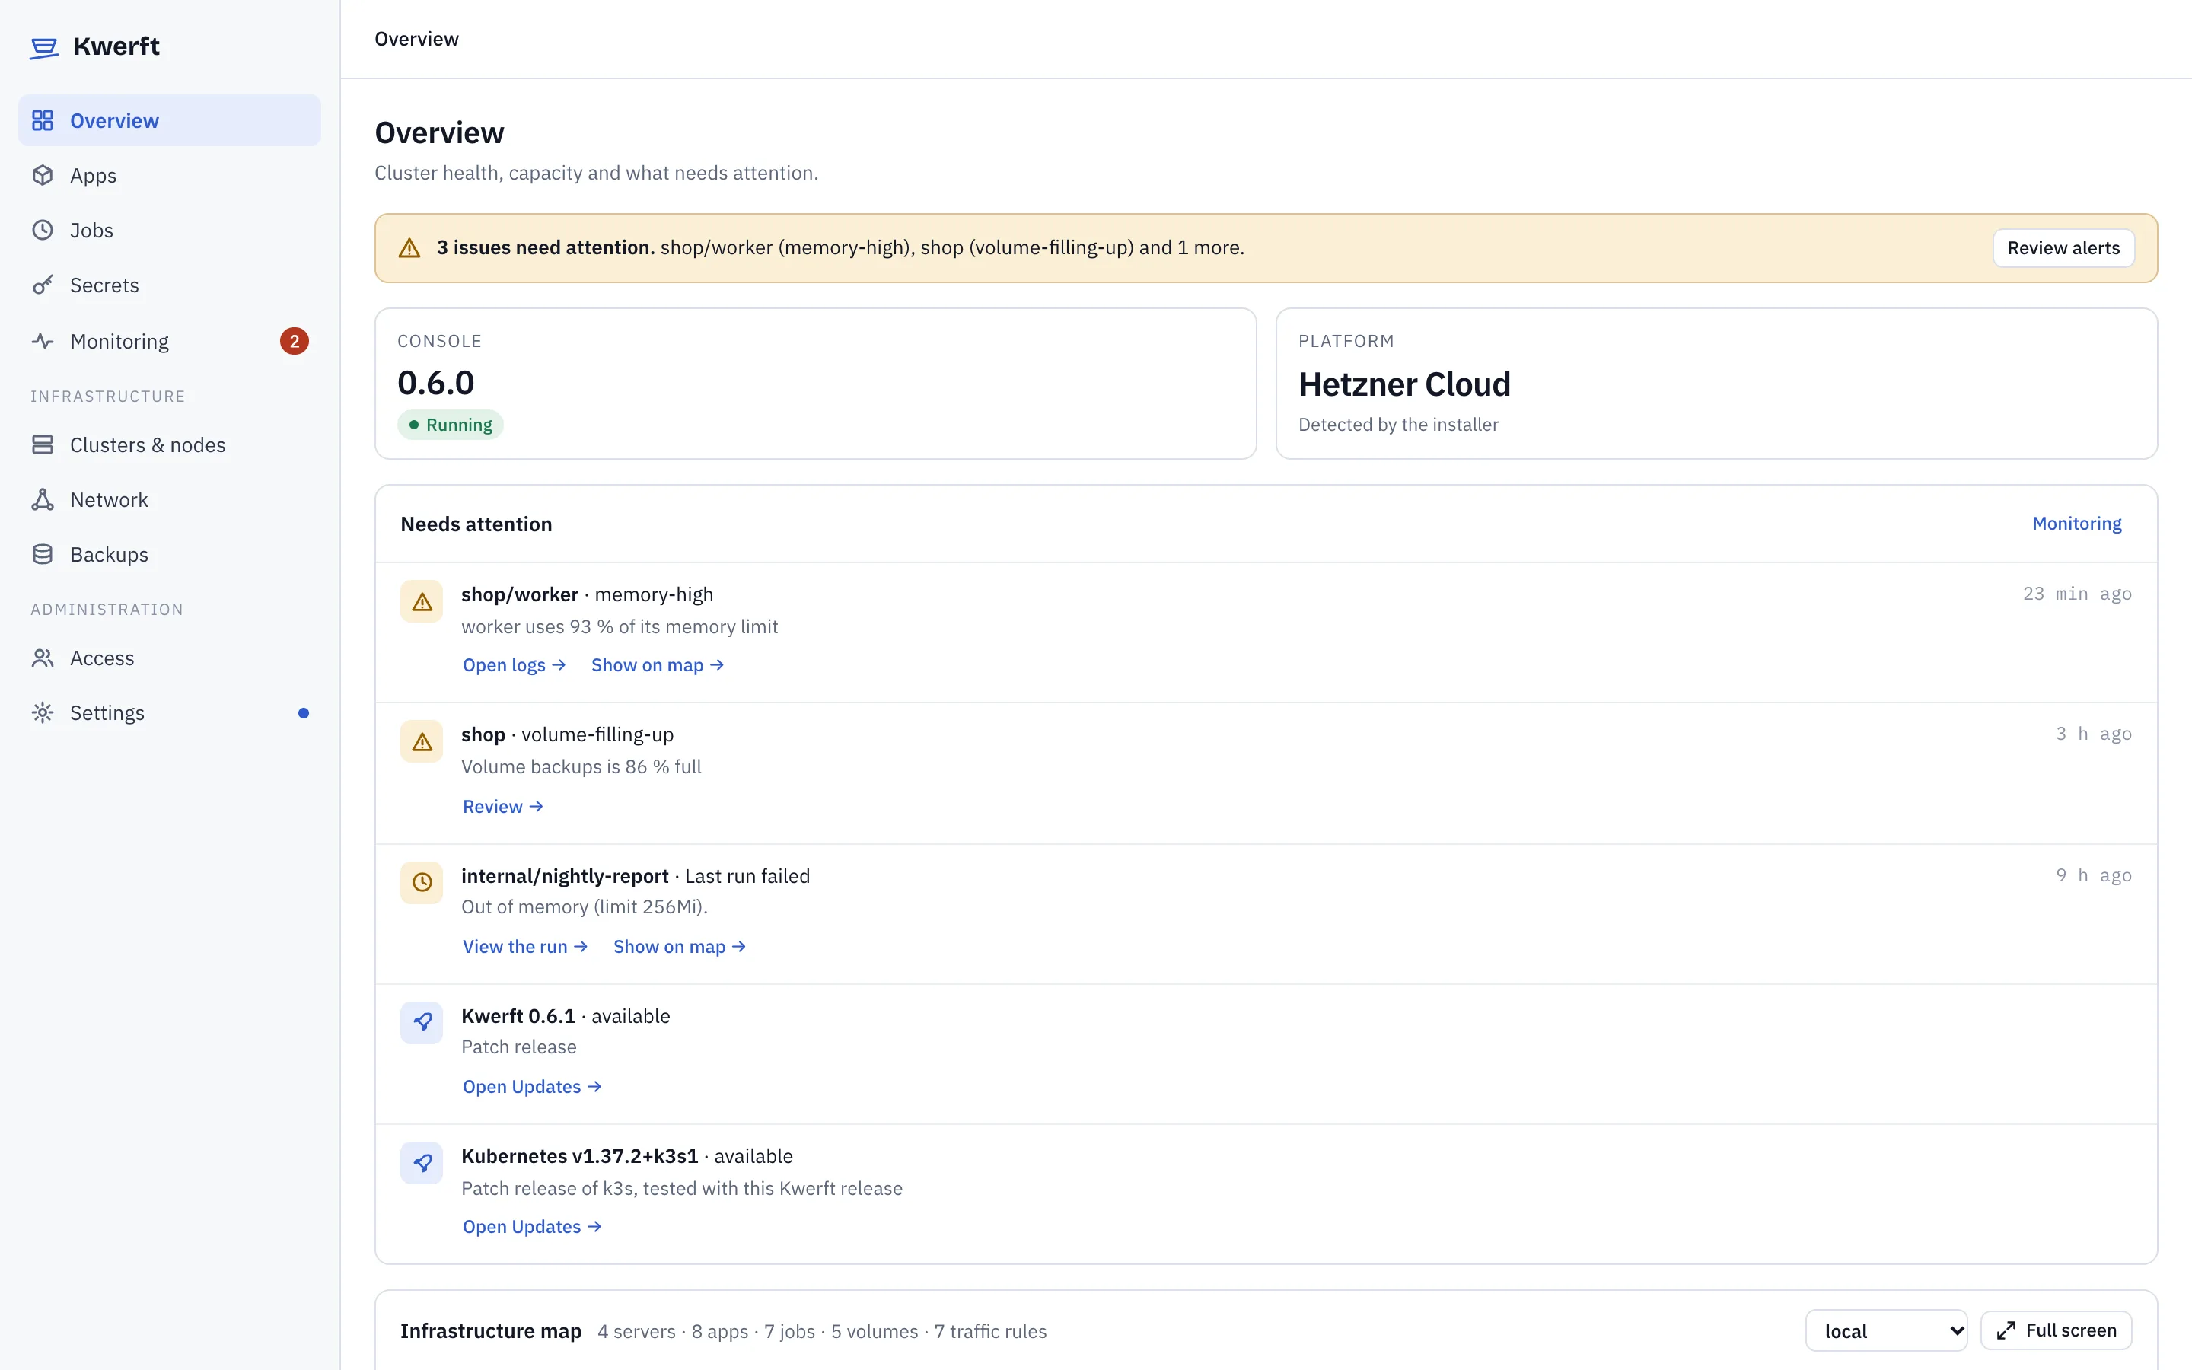Click the Monitoring pulse icon

(x=43, y=341)
